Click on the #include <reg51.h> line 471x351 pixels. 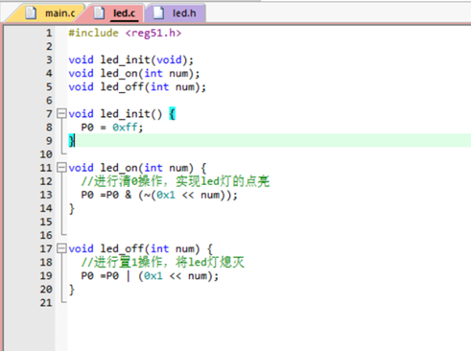[x=125, y=33]
